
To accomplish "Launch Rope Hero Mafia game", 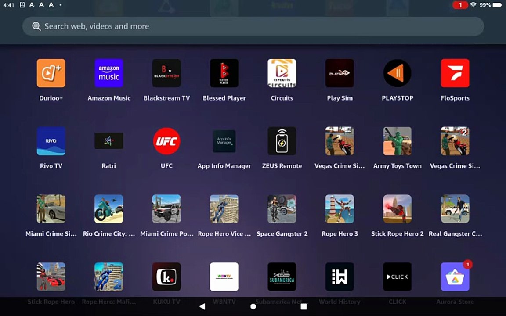I will [x=109, y=276].
